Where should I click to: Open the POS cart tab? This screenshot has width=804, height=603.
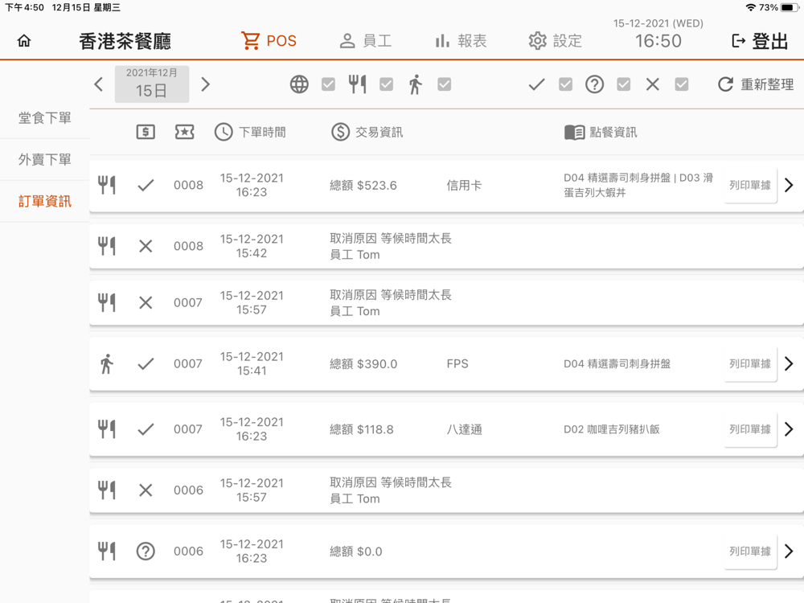click(269, 41)
